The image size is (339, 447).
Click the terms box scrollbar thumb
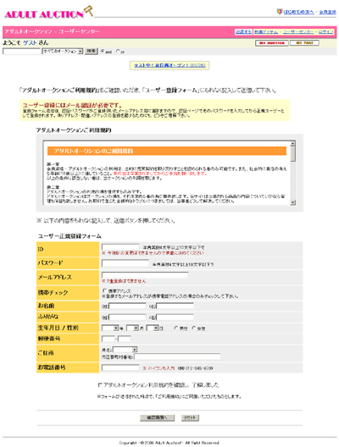pyautogui.click(x=292, y=154)
